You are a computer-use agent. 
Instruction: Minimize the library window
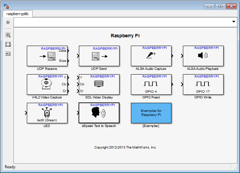[209, 6]
